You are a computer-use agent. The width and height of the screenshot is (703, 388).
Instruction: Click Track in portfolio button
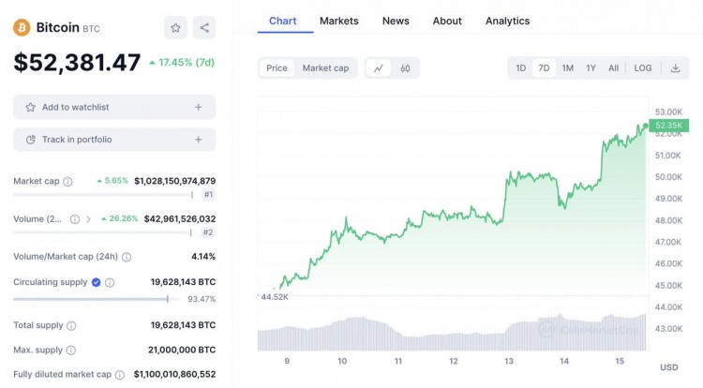(114, 140)
